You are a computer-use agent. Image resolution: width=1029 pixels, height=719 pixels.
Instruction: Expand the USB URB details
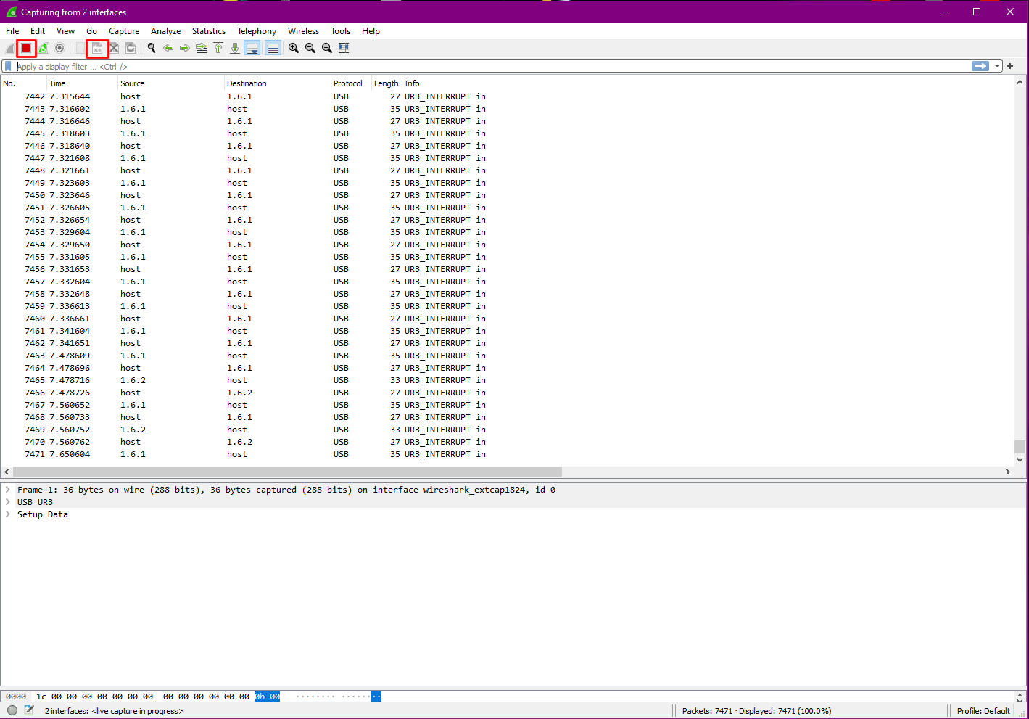click(8, 502)
